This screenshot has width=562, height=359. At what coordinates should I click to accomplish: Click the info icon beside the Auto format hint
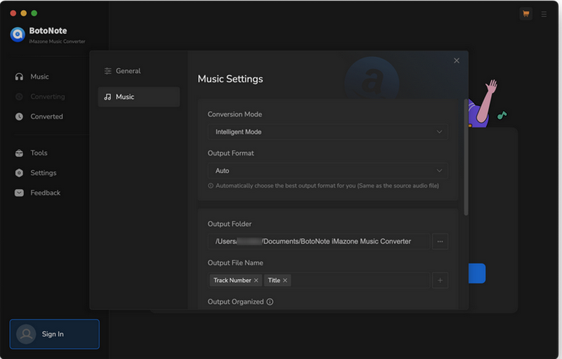click(211, 185)
